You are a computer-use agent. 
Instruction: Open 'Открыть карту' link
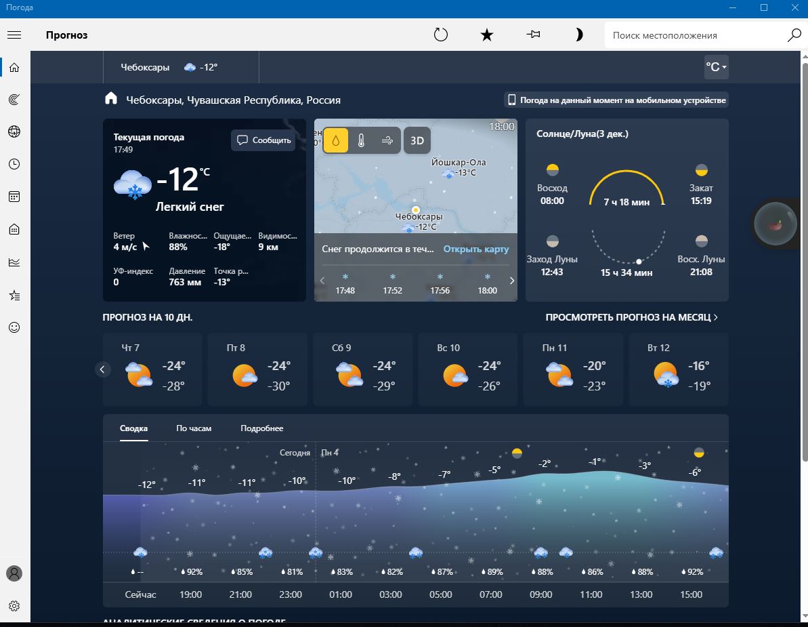[x=475, y=249]
